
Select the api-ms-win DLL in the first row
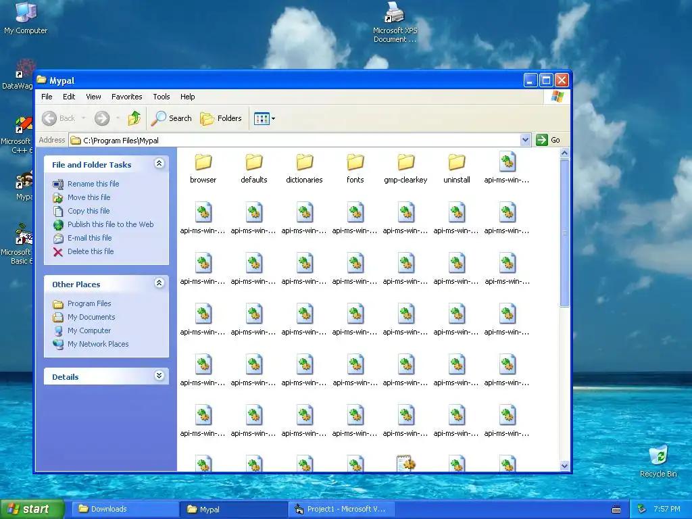point(507,168)
